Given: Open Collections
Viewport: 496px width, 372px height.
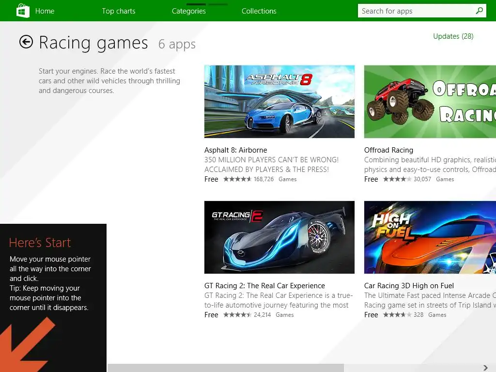Looking at the screenshot, I should click(x=259, y=11).
